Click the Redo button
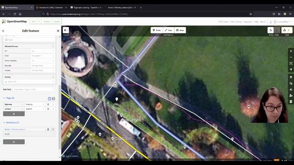The image size is (294, 165). point(277,30)
